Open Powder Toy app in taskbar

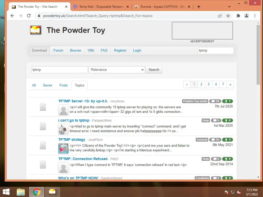click(x=52, y=192)
